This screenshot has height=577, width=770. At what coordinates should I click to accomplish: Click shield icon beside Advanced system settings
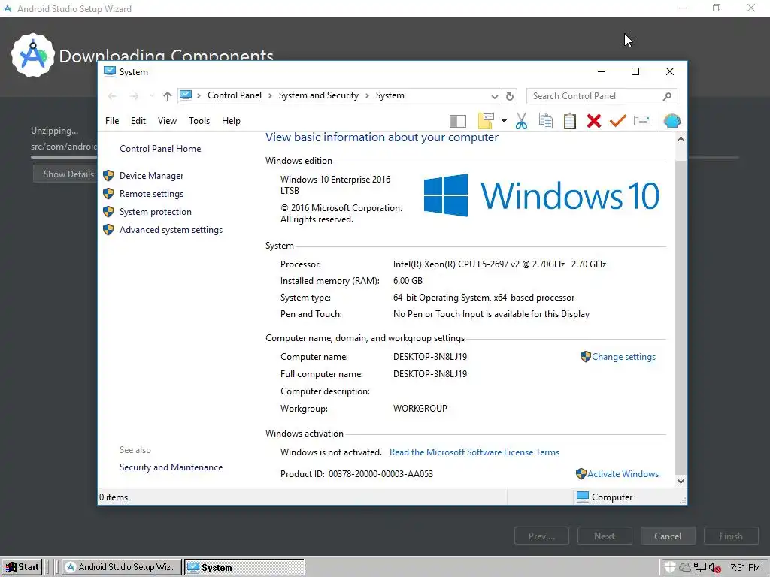(x=108, y=230)
